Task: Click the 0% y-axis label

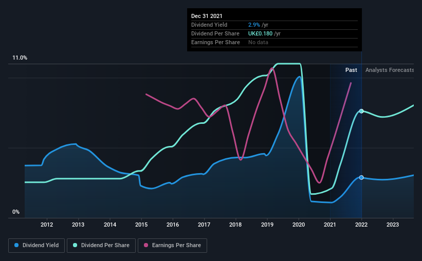Action: 16,212
